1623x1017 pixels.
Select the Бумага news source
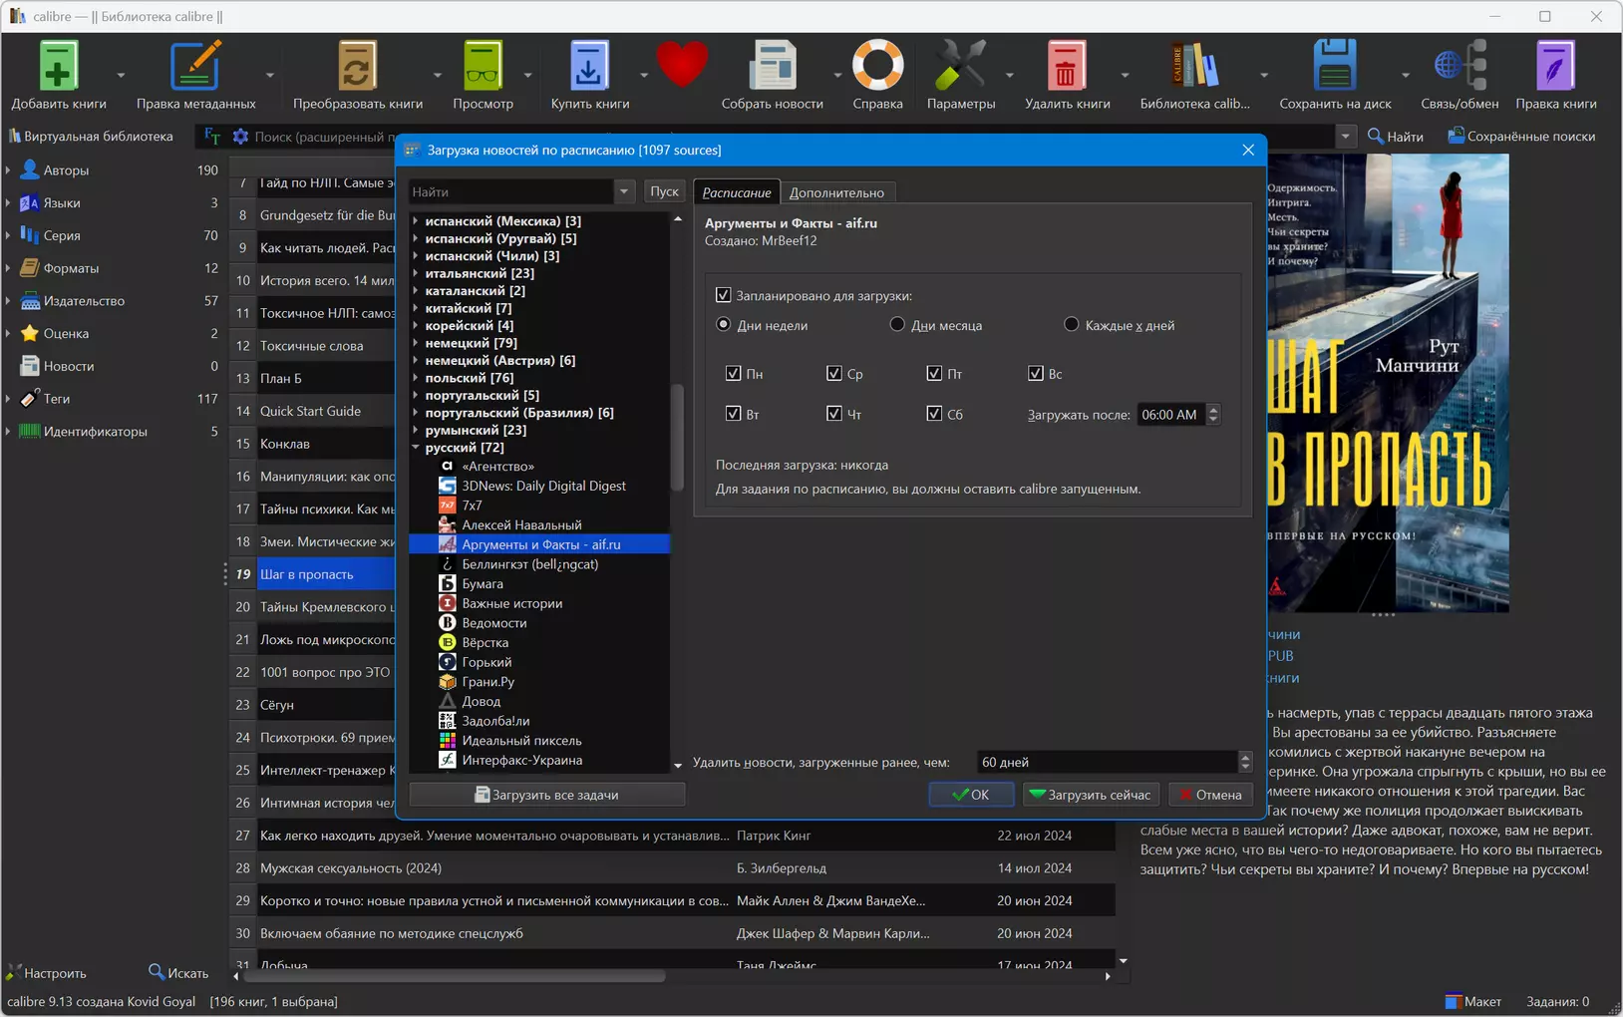(x=482, y=584)
